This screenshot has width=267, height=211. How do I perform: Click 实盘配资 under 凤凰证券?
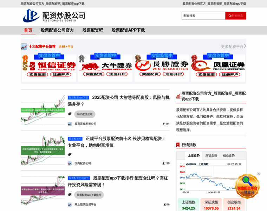[206, 75]
